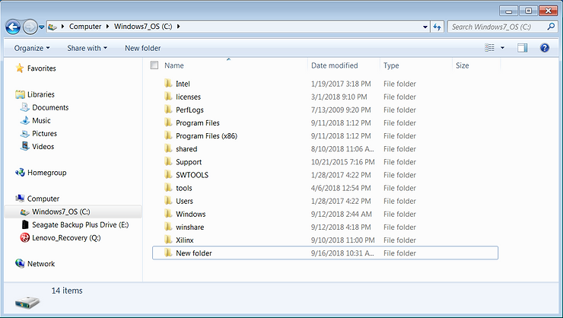Click the Windows folder icon
Viewport: 563px width, 318px height.
click(168, 214)
